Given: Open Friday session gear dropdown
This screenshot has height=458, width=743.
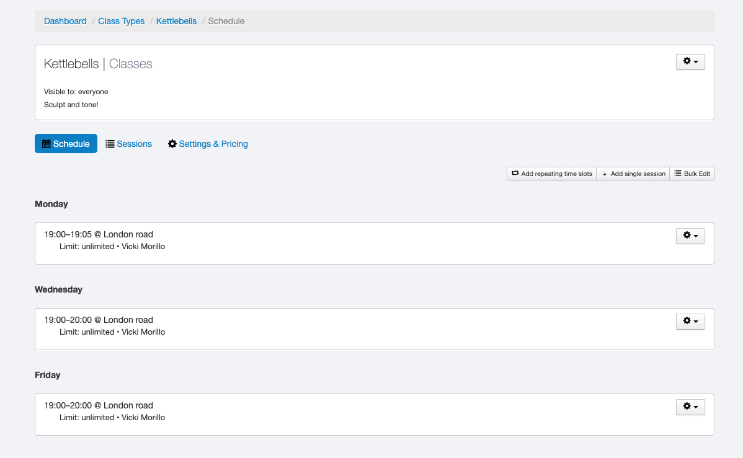Looking at the screenshot, I should (x=690, y=407).
